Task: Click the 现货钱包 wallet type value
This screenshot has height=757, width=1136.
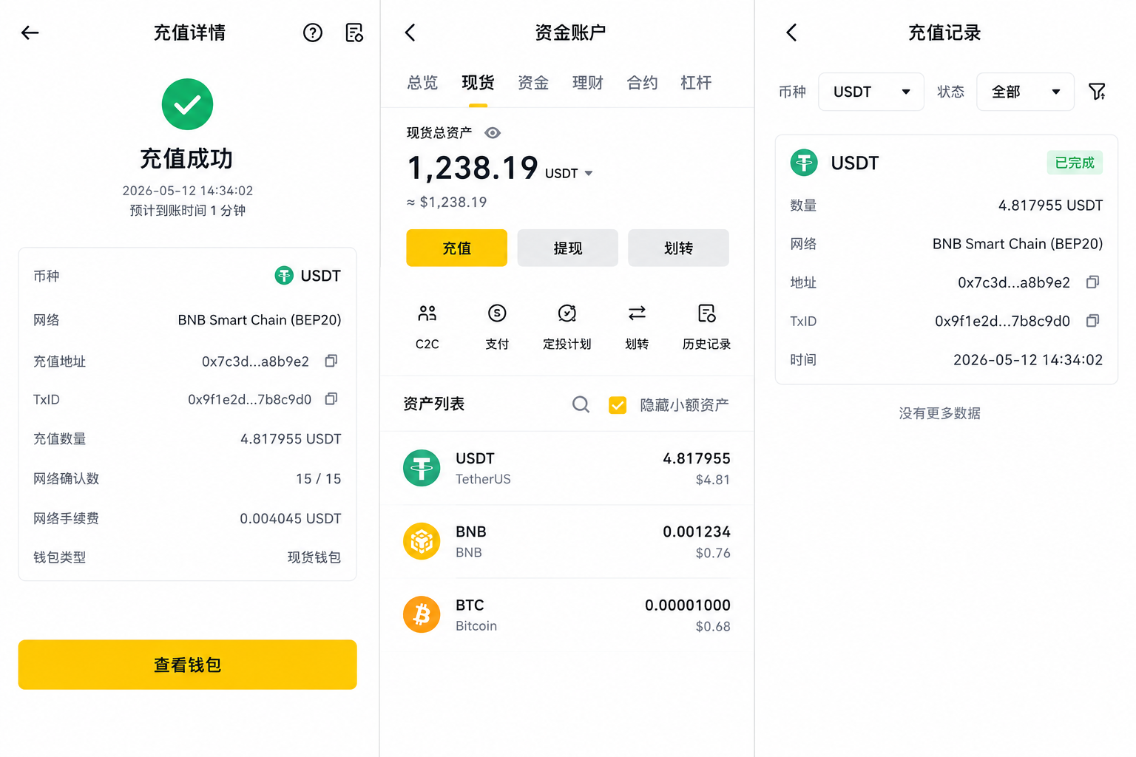Action: 314,557
